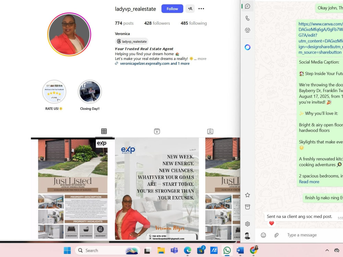This screenshot has width=343, height=257.
Task: Expand message with Read more
Action: (x=309, y=182)
